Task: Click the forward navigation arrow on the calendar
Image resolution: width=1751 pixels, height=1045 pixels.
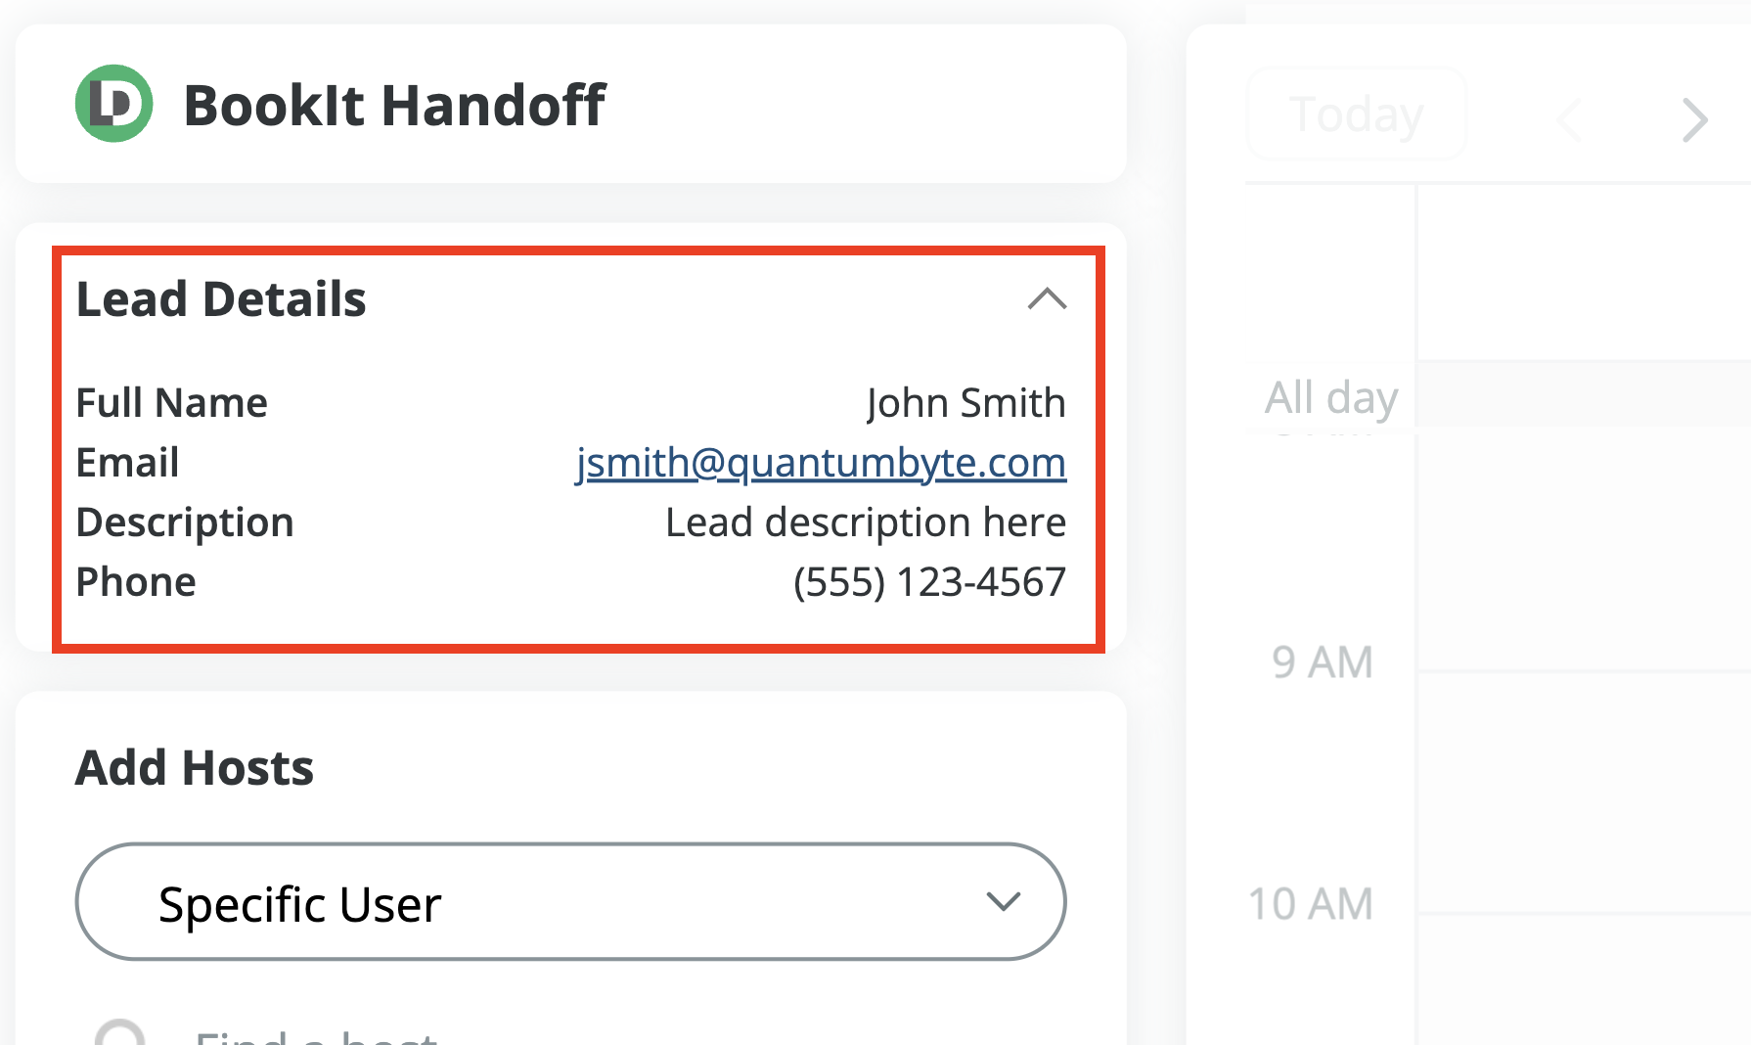Action: point(1693,119)
